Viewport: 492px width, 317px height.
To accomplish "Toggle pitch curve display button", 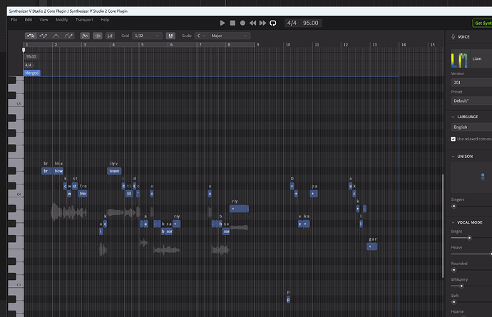I will [85, 36].
